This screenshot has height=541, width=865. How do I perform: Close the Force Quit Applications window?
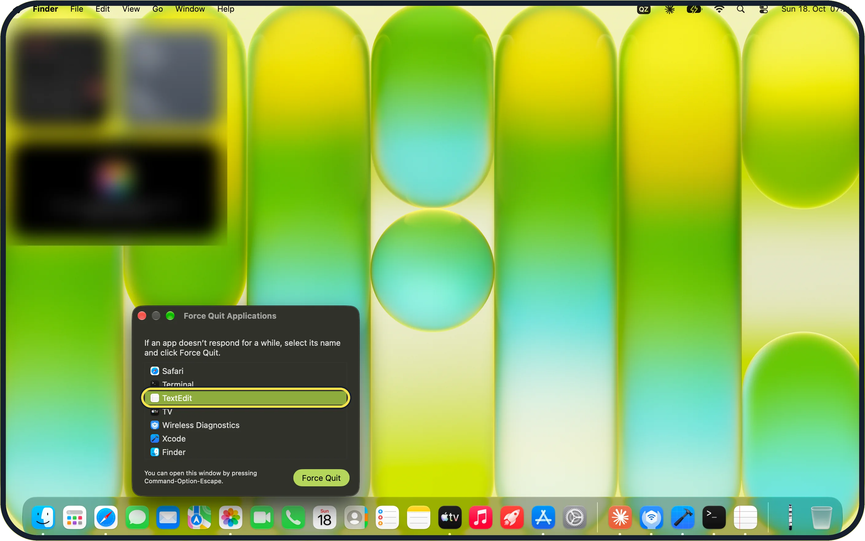(142, 316)
